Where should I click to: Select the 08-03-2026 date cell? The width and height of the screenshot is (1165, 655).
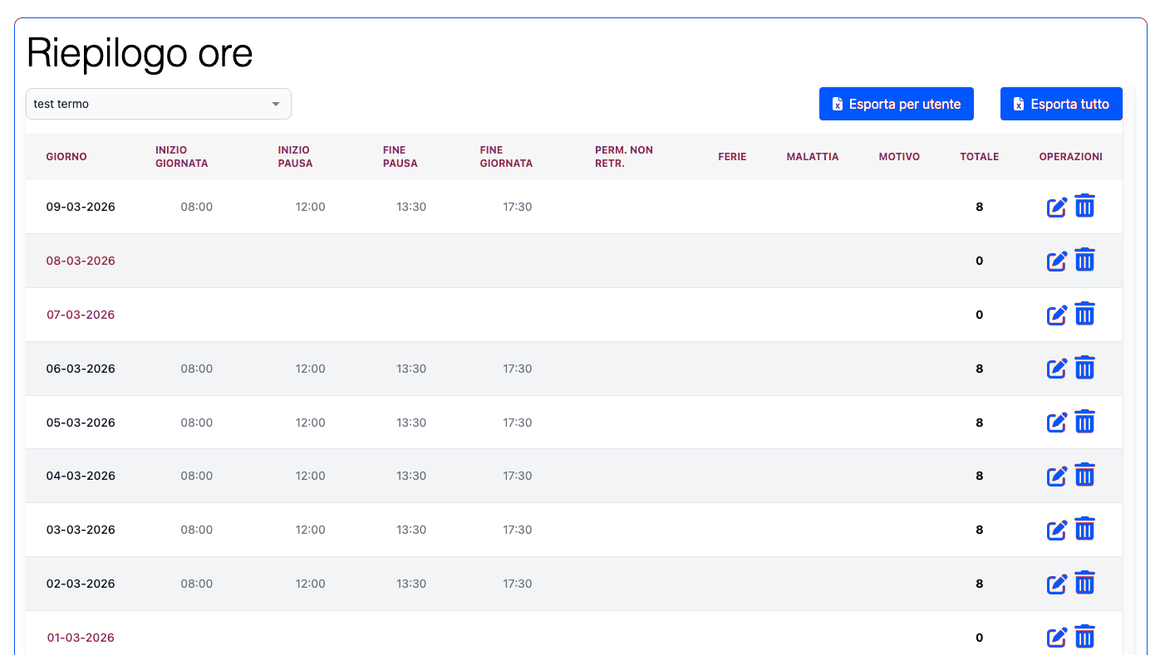click(x=81, y=261)
